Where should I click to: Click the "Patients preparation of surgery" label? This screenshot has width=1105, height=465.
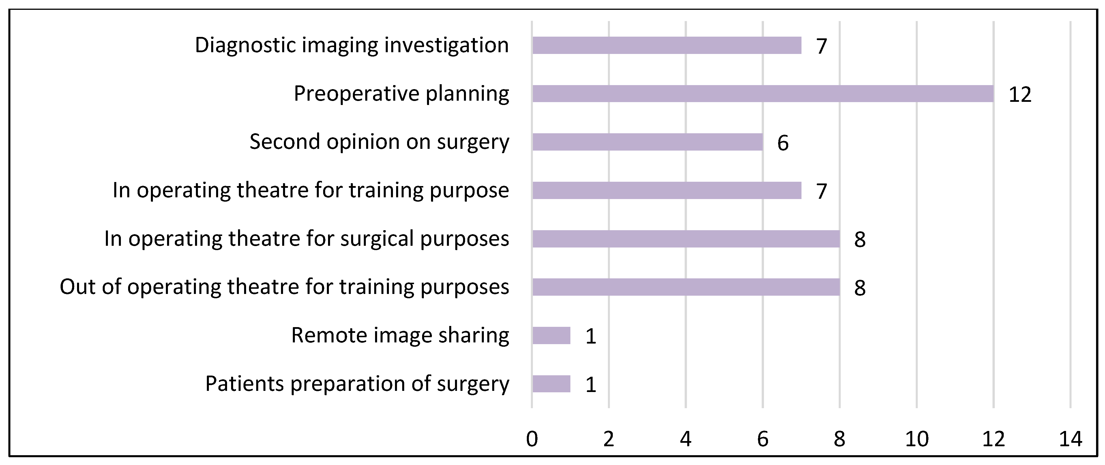[x=357, y=384]
